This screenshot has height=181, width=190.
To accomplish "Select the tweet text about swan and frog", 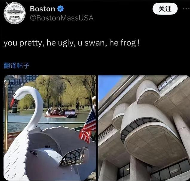I will pyautogui.click(x=71, y=43).
